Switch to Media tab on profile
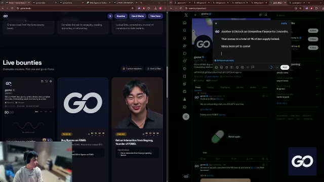324x182 pixels. (253, 87)
